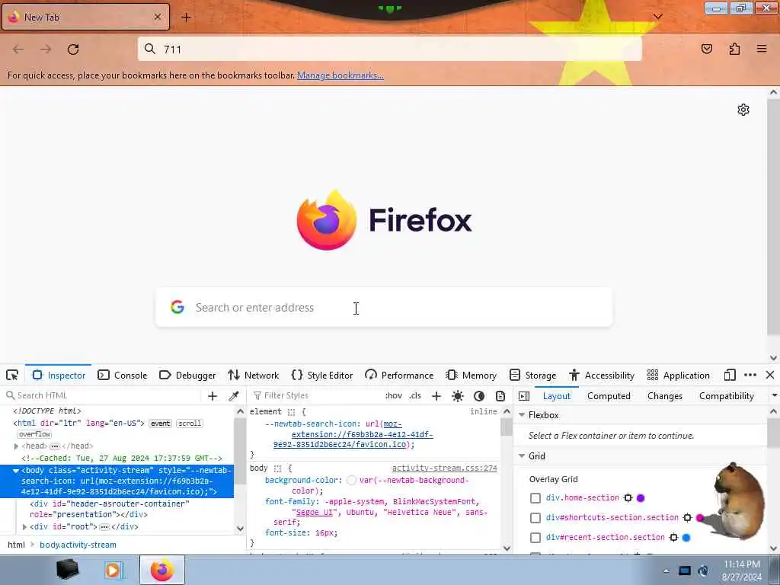
Task: Open the Application tab
Action: [679, 375]
